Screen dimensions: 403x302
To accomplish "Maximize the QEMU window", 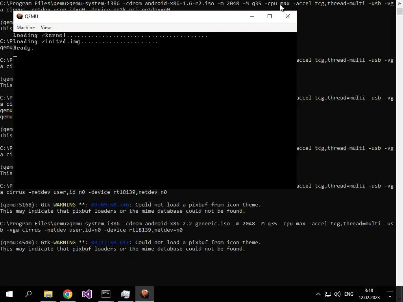I will point(269,16).
